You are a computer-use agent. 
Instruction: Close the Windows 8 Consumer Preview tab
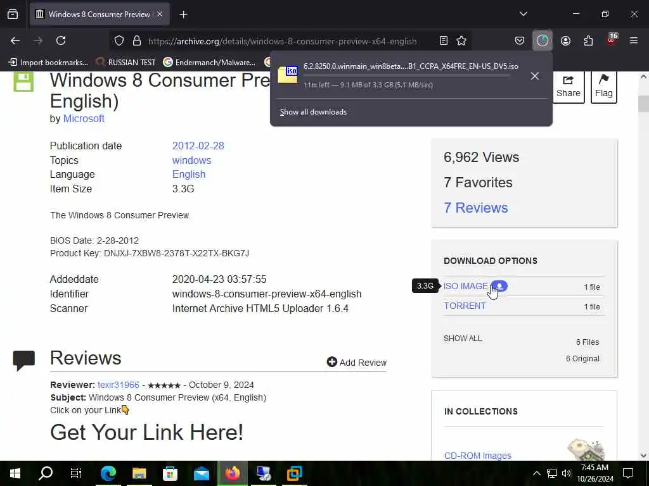(160, 15)
